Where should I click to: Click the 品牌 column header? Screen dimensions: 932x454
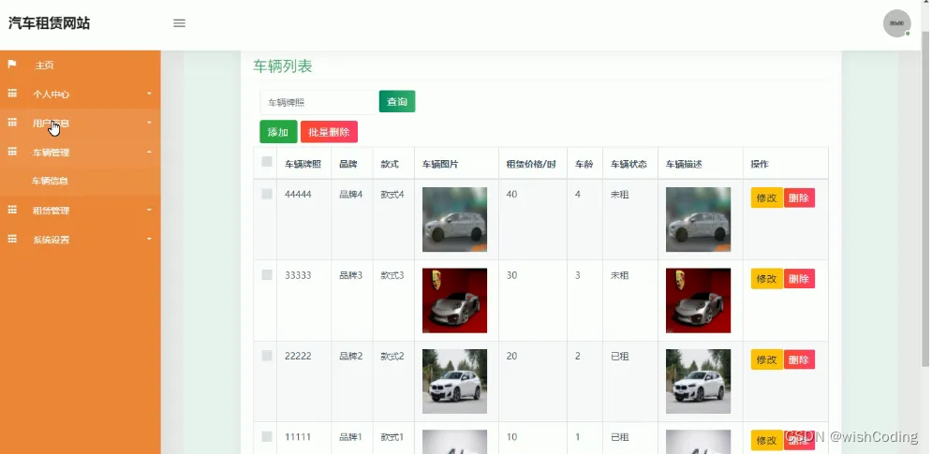point(348,164)
